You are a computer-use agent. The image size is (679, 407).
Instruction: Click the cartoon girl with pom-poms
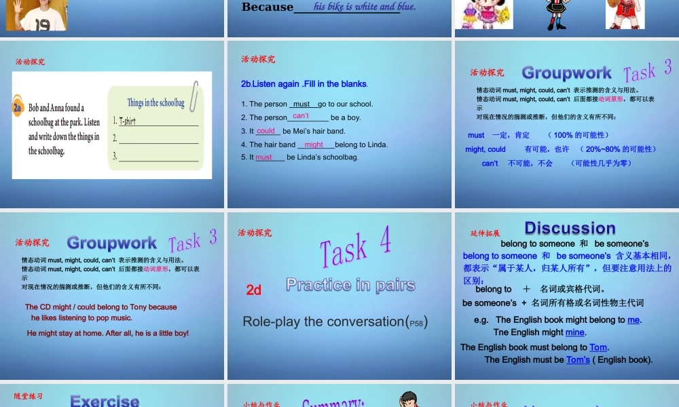coord(483,14)
